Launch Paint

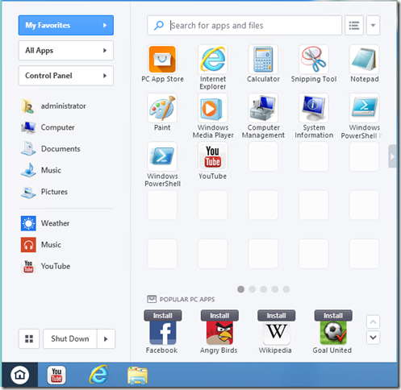tap(162, 108)
